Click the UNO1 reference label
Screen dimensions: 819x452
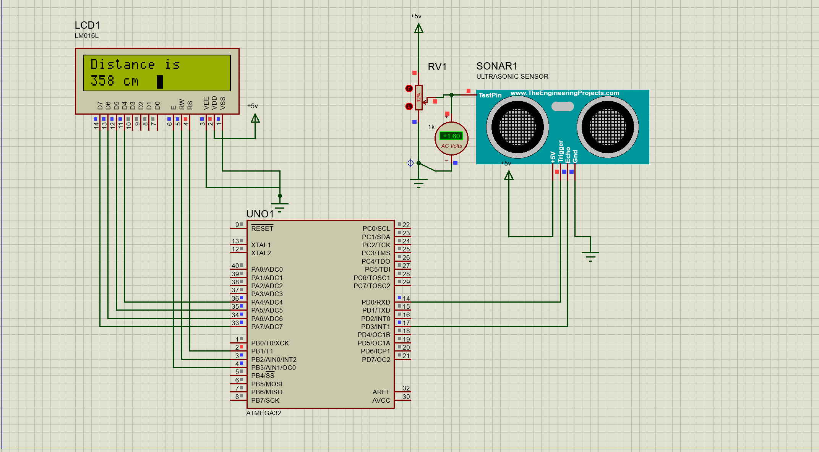[x=260, y=214]
